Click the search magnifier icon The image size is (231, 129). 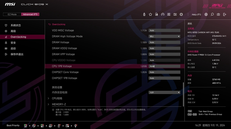(x=212, y=14)
